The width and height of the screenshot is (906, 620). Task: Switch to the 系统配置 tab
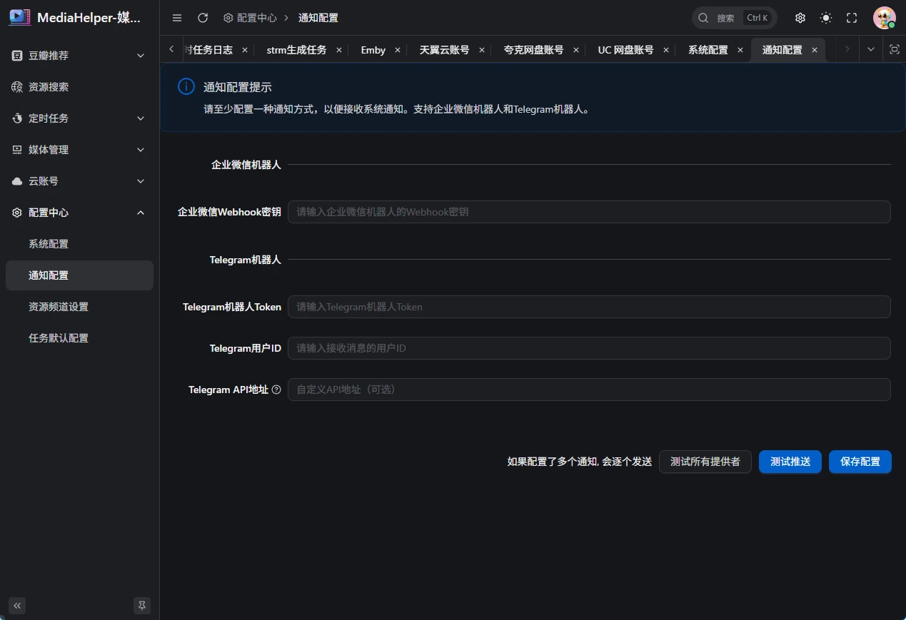tap(708, 50)
